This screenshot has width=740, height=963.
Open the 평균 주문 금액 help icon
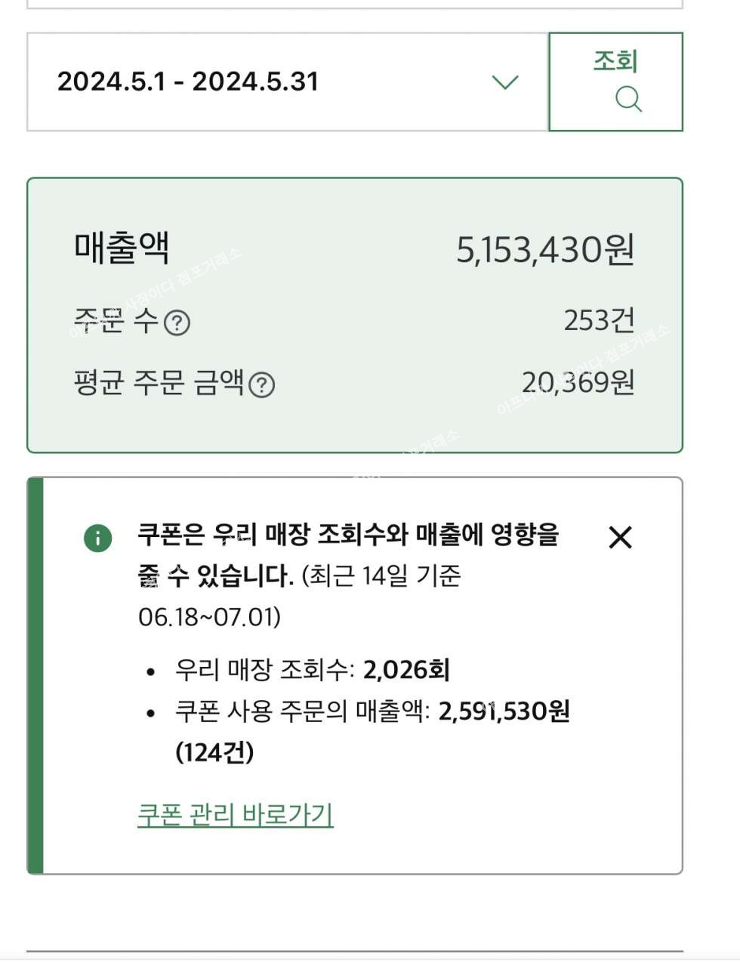pos(261,385)
